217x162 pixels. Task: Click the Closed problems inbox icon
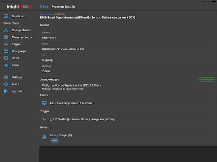point(6,37)
